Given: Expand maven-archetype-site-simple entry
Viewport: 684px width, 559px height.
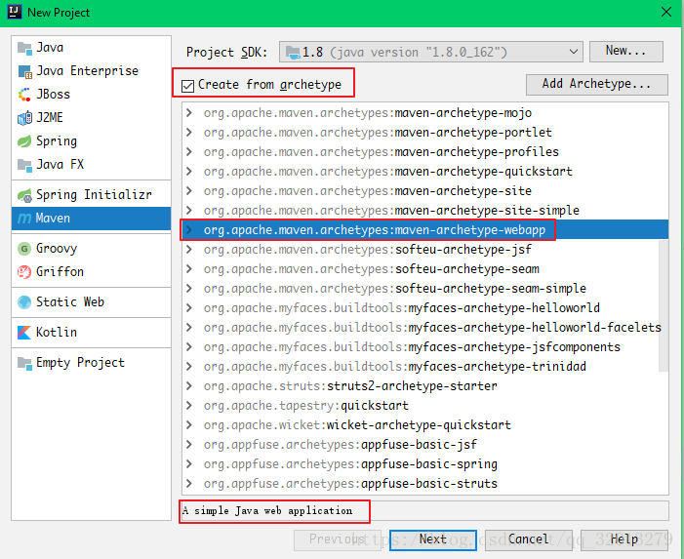Looking at the screenshot, I should 189,210.
